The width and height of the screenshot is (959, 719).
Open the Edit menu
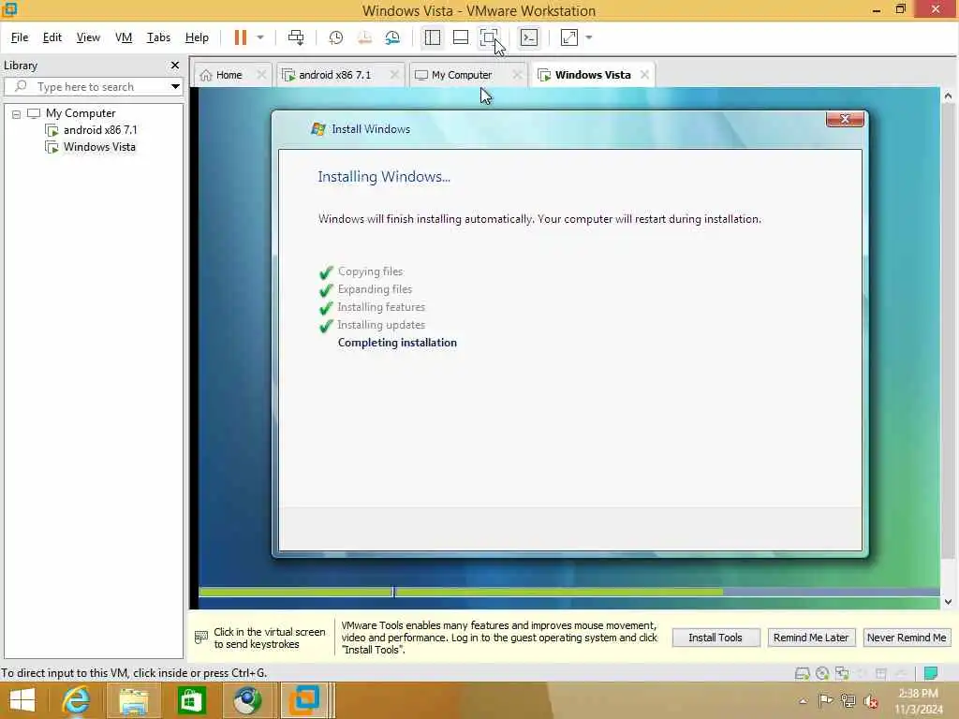coord(52,37)
